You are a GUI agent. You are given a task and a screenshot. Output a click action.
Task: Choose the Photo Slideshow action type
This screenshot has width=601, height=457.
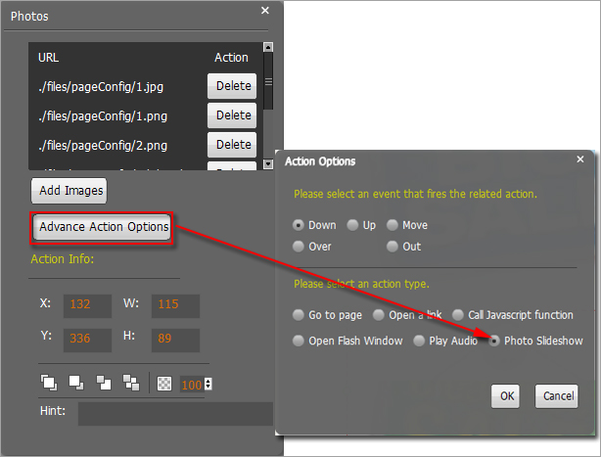495,341
